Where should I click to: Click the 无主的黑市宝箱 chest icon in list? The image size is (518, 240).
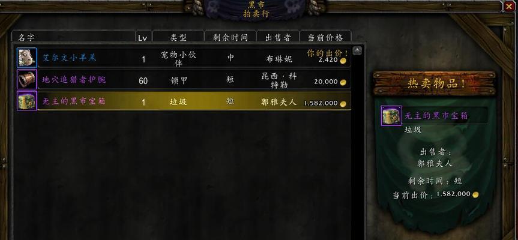coord(27,101)
